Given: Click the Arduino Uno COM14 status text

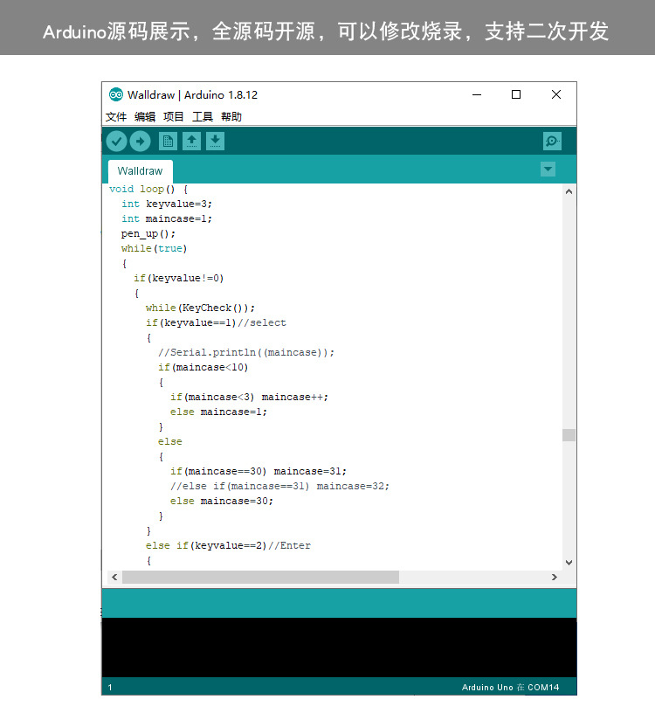Looking at the screenshot, I should pos(510,688).
